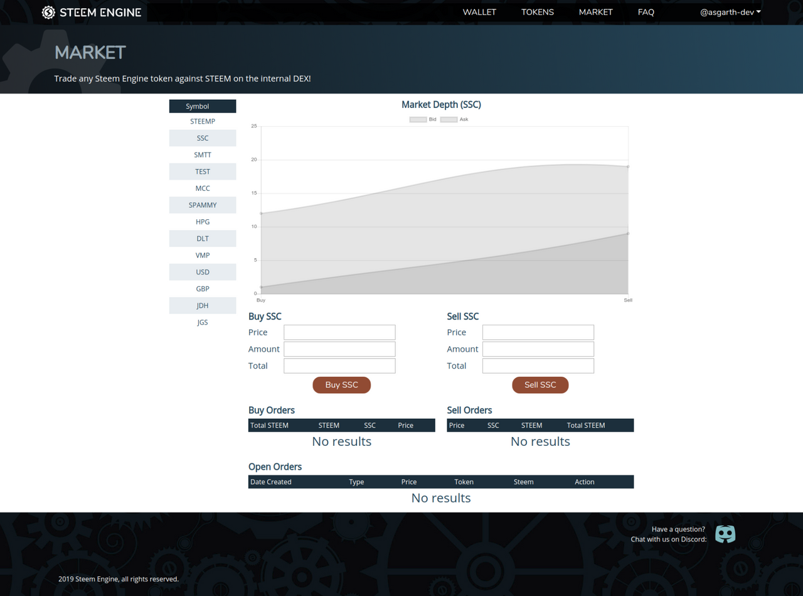Toggle the Ask legend swatch in chart
The height and width of the screenshot is (596, 803).
pyautogui.click(x=449, y=119)
